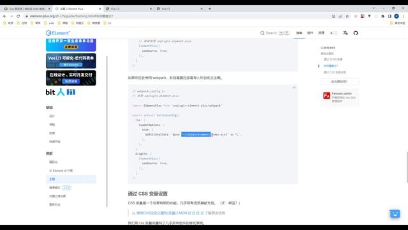Select the Element Plus browser tab
This screenshot has width=408, height=230.
78,8
